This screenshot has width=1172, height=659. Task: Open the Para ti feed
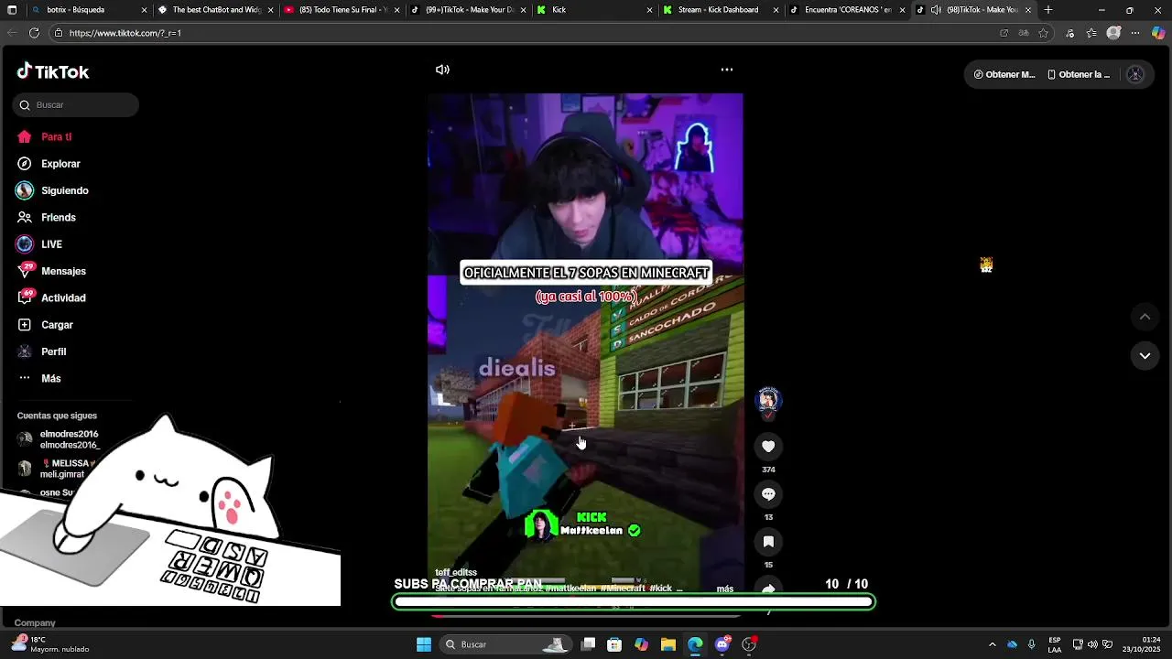(x=43, y=137)
